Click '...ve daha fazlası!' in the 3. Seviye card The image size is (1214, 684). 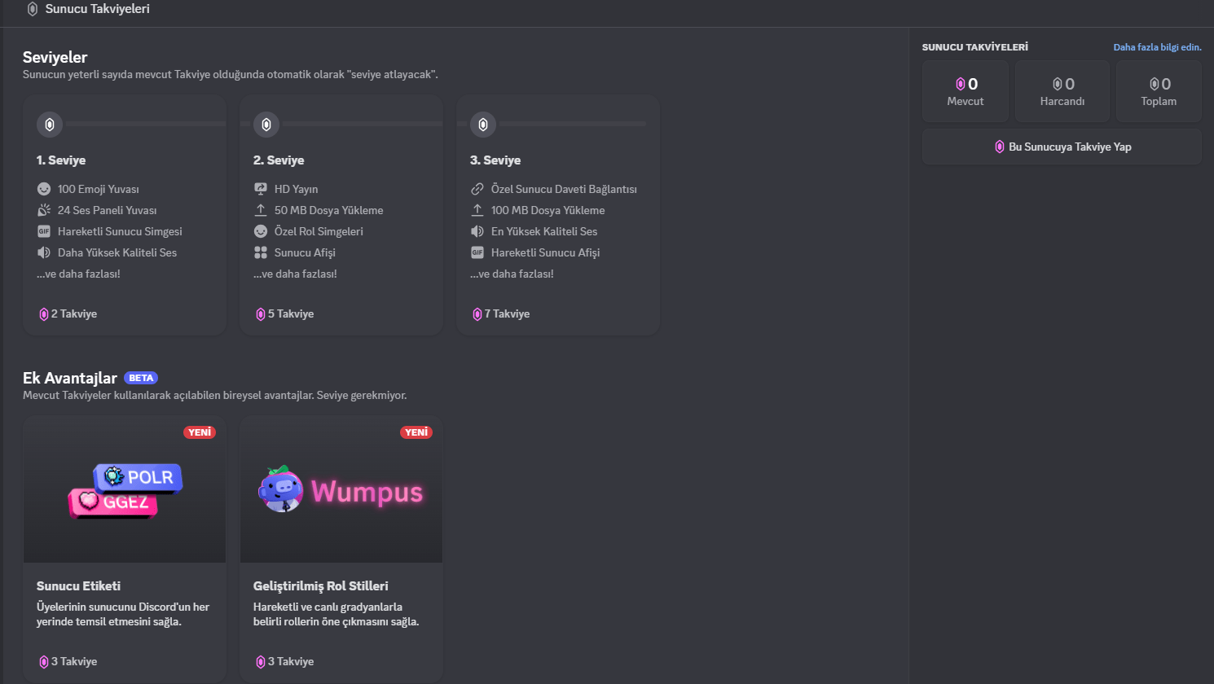512,274
